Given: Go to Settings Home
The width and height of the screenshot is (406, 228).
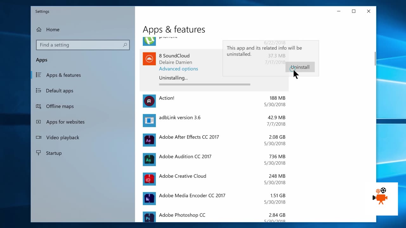Looking at the screenshot, I should coord(53,29).
